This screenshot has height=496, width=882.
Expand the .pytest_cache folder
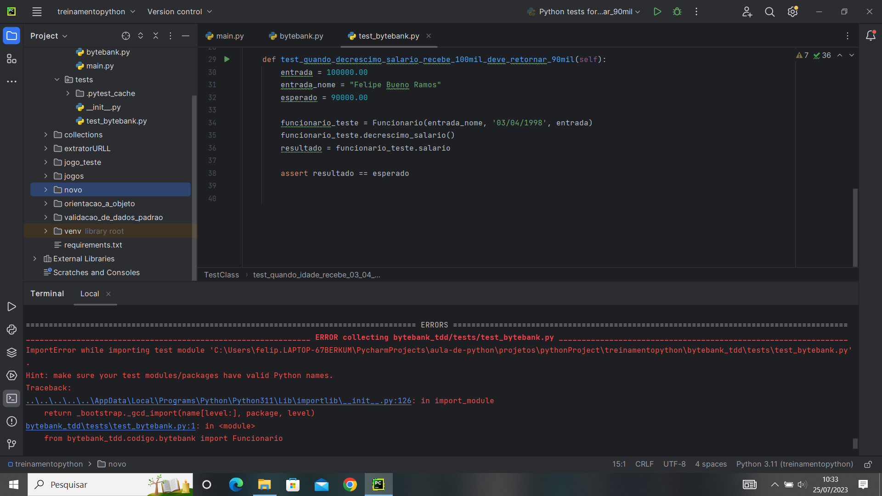click(x=68, y=94)
